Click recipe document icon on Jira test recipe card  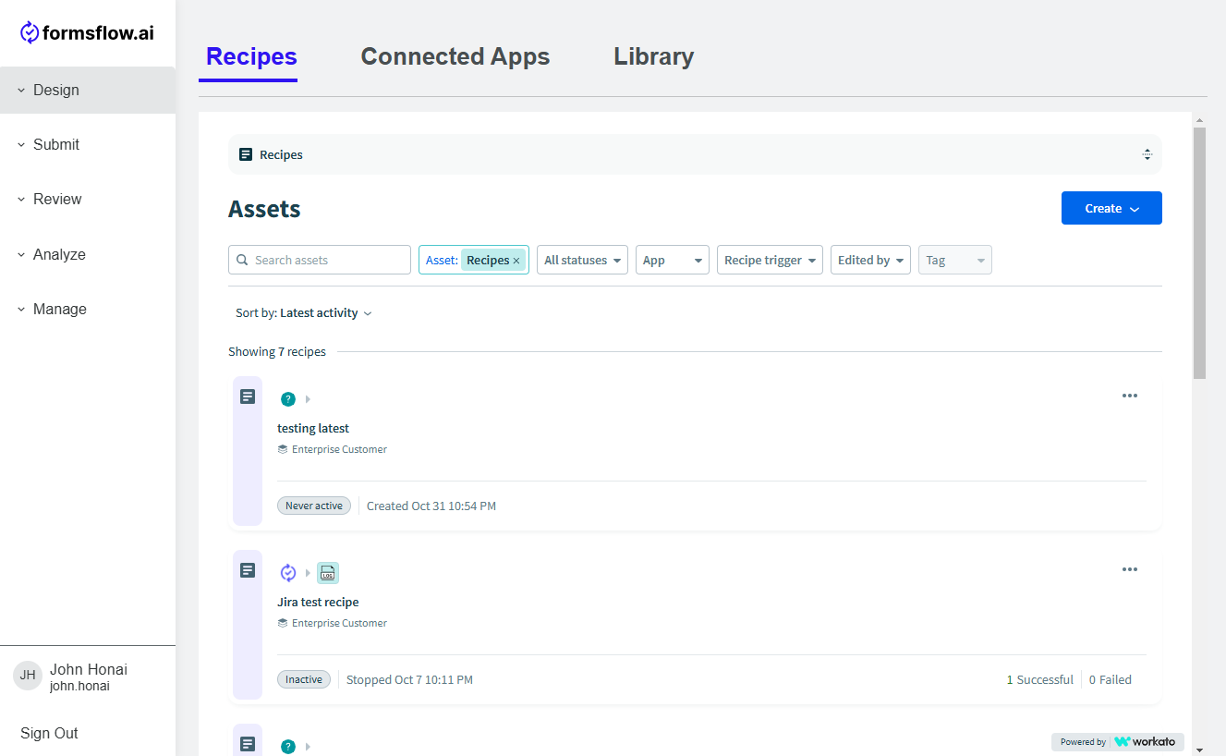tap(248, 570)
